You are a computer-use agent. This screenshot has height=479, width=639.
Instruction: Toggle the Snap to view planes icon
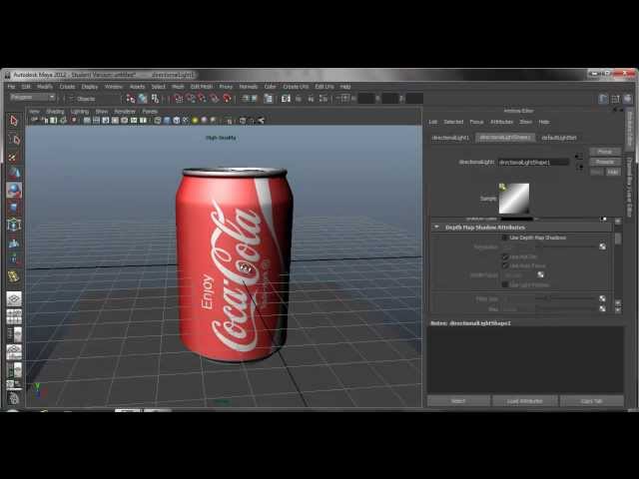(x=215, y=99)
